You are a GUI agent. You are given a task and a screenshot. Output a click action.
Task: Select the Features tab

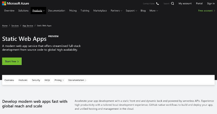pos(23,80)
